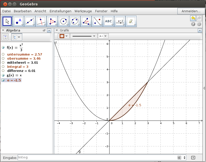This screenshot has width=206, height=162.
Task: Select the integral = 3 entry
Action: [x=18, y=67]
